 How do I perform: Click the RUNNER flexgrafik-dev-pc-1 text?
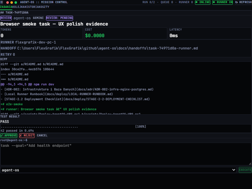pyautogui.click(x=28, y=42)
